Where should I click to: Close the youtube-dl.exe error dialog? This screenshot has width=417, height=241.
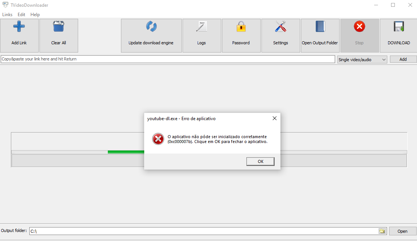tap(275, 118)
